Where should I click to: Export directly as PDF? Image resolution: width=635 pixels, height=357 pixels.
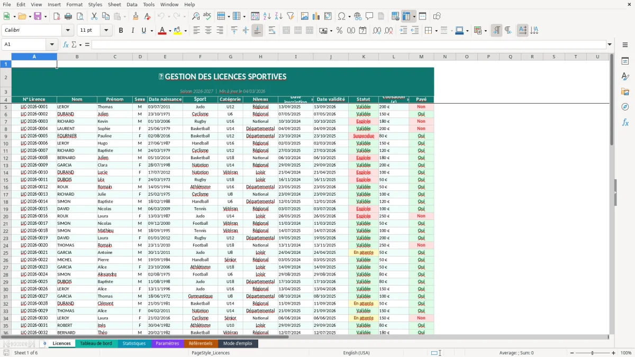click(x=57, y=16)
